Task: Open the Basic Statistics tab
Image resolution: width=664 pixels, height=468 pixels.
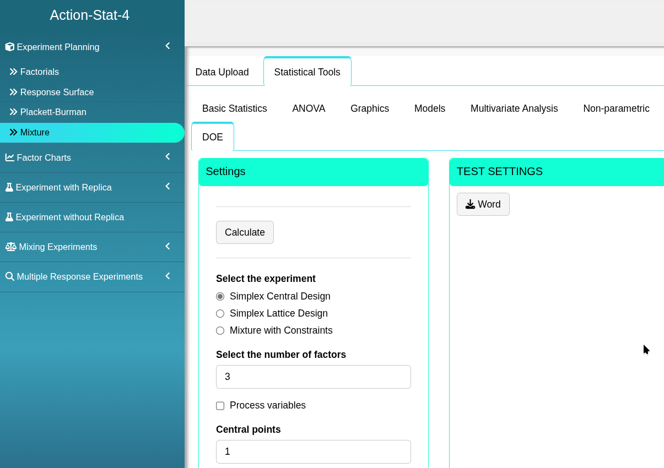Action: tap(235, 108)
